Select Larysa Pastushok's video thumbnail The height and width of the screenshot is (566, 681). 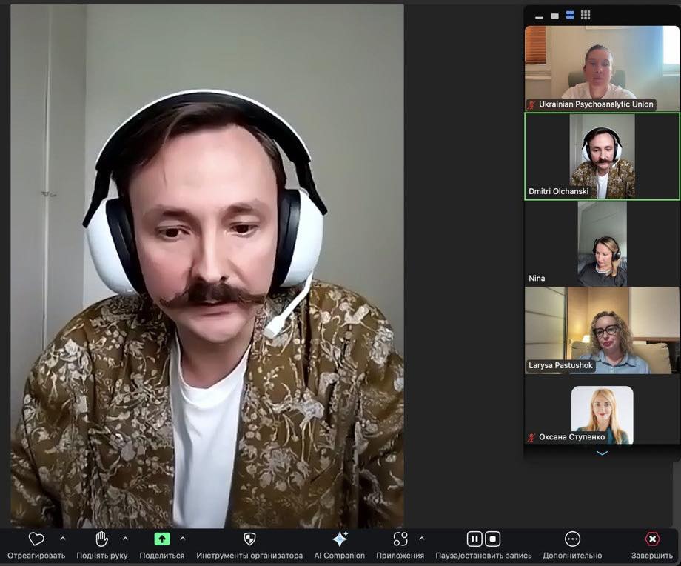(x=602, y=330)
